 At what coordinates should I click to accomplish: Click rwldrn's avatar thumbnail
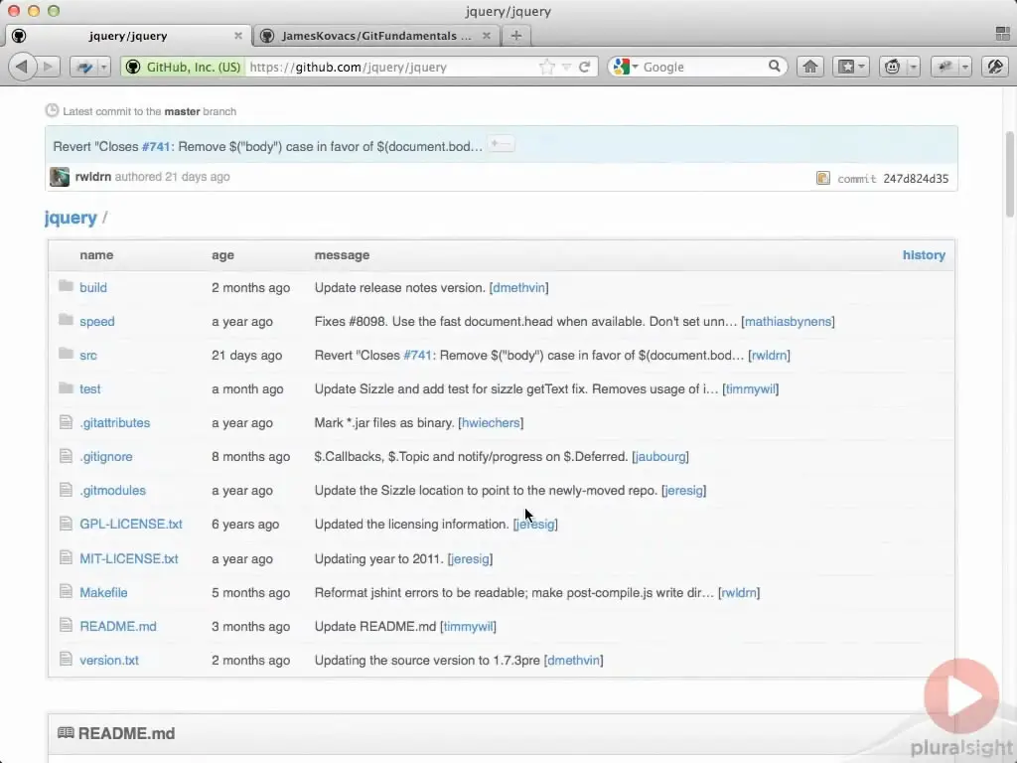(60, 177)
